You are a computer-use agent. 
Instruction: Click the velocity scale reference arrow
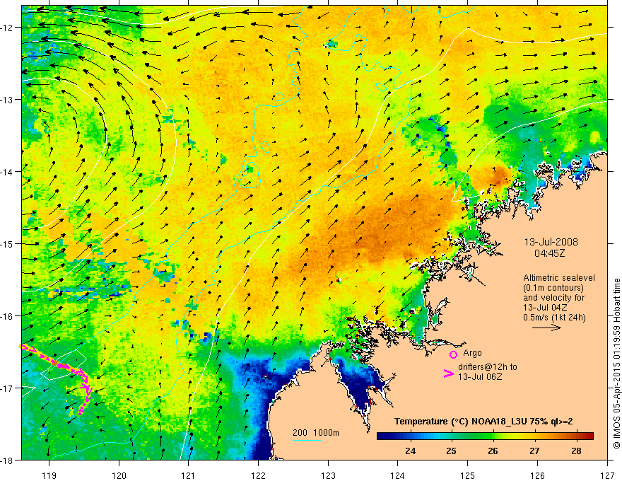click(x=546, y=328)
